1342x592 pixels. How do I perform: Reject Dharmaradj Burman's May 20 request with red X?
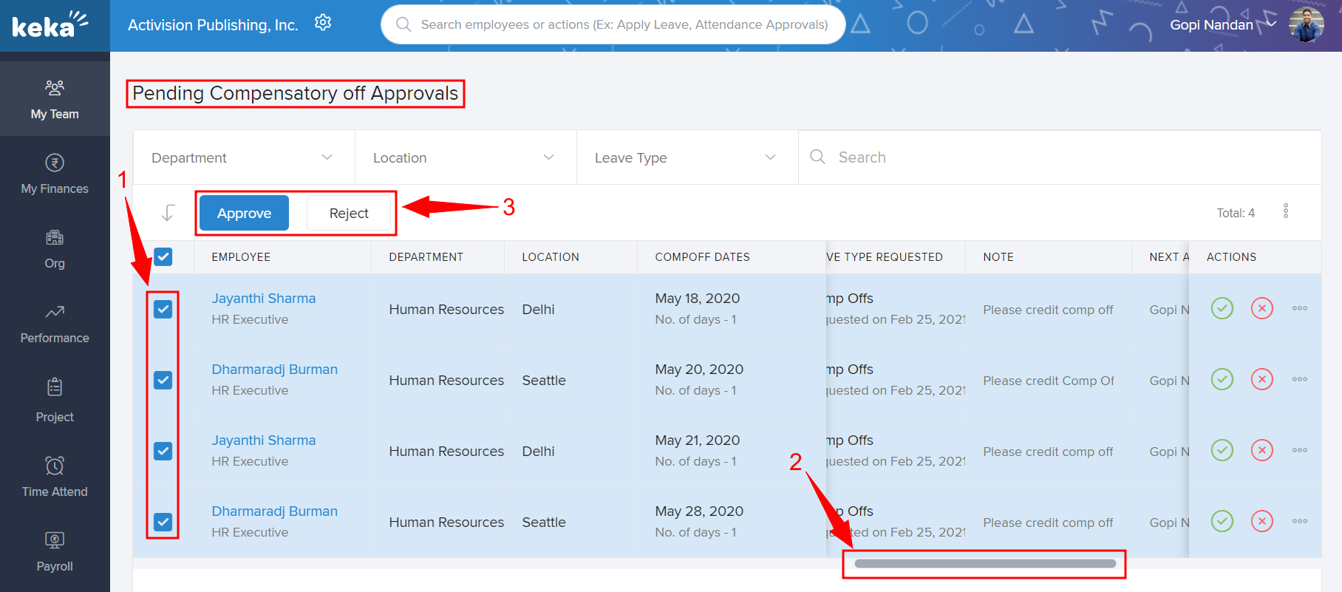click(1261, 379)
